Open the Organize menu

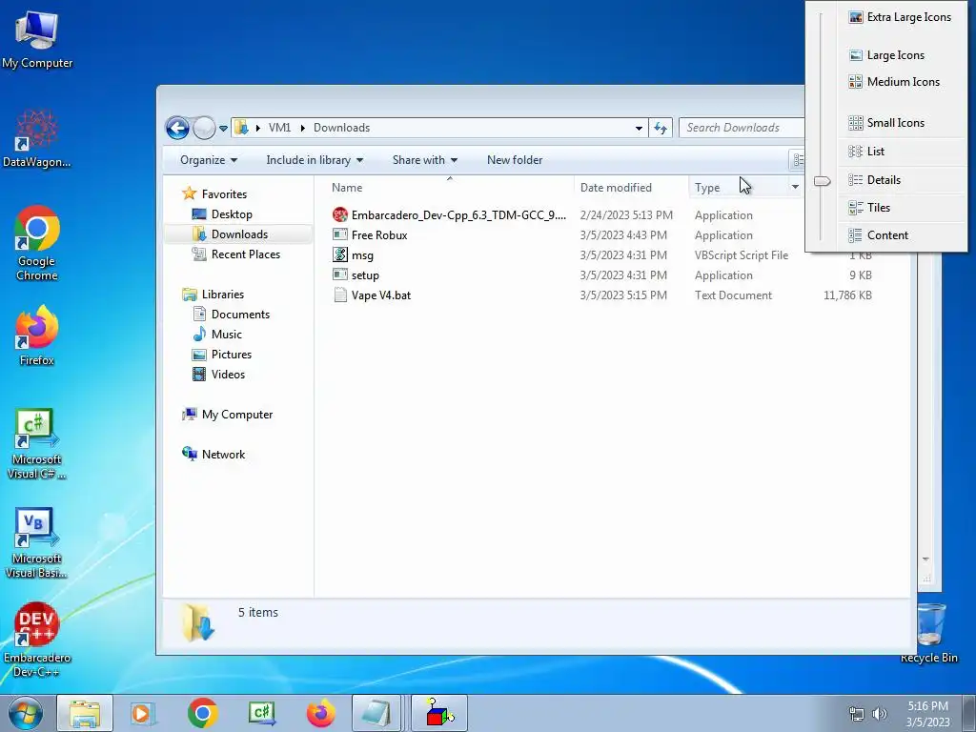(209, 160)
